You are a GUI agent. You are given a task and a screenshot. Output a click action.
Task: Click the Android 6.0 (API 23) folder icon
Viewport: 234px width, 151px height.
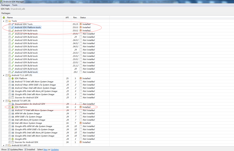click(x=10, y=145)
